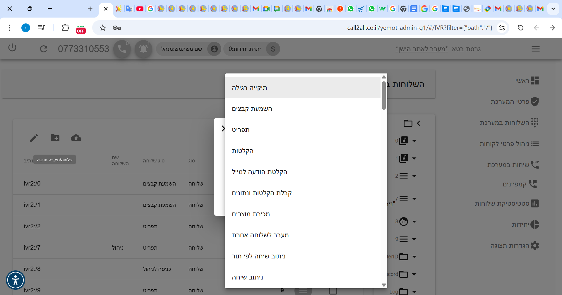Click the phone calls icon in header

click(122, 49)
